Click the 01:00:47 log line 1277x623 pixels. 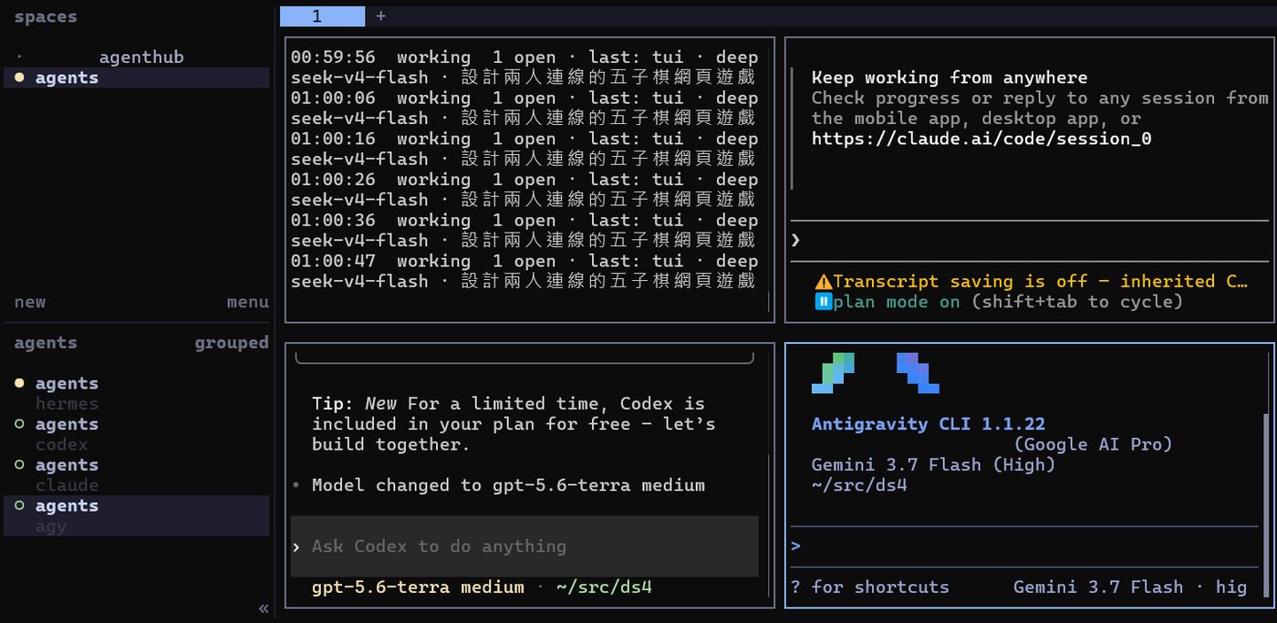(524, 271)
